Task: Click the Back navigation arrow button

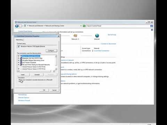Action: [x=17, y=26]
